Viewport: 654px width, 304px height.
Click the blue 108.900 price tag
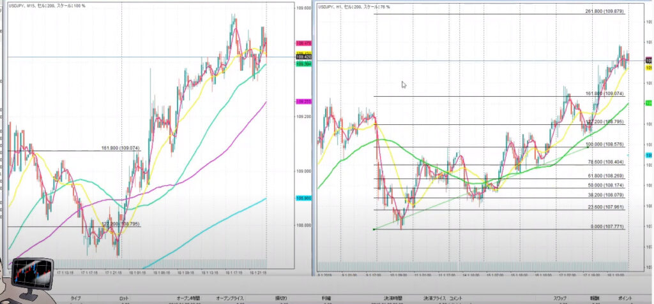303,198
